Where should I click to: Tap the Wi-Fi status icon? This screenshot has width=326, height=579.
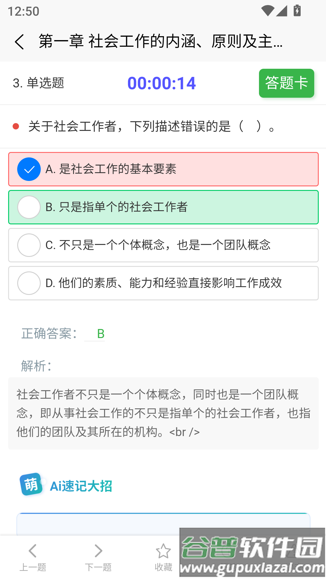(267, 11)
